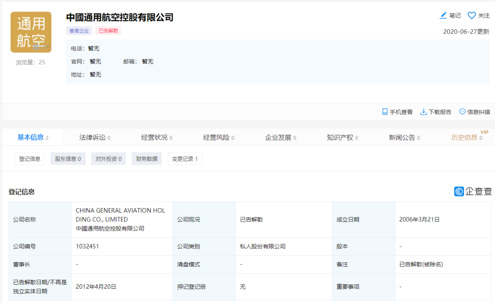Screen dimensions: 495x303
Task: Click the 2020-06-27更新 date text
Action: point(466,32)
